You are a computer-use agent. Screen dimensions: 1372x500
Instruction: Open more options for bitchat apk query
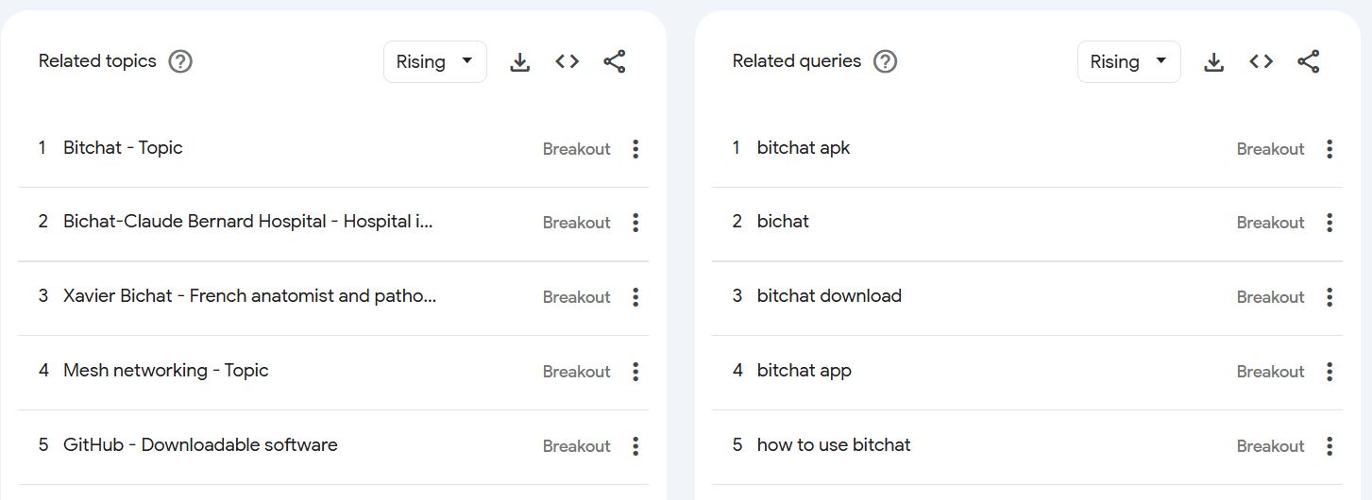(1330, 149)
